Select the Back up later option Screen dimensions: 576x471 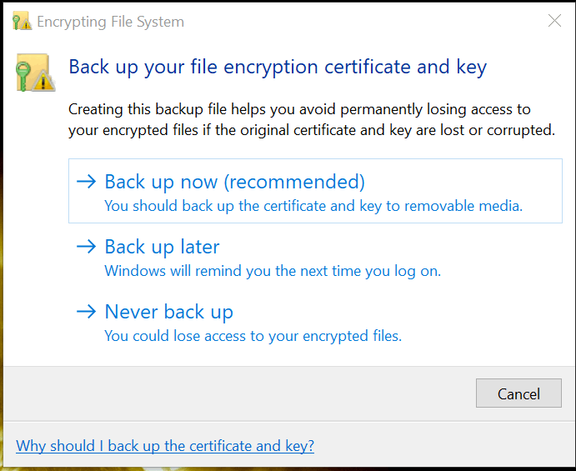point(162,247)
